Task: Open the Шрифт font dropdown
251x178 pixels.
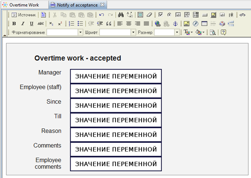Action: click(x=133, y=32)
